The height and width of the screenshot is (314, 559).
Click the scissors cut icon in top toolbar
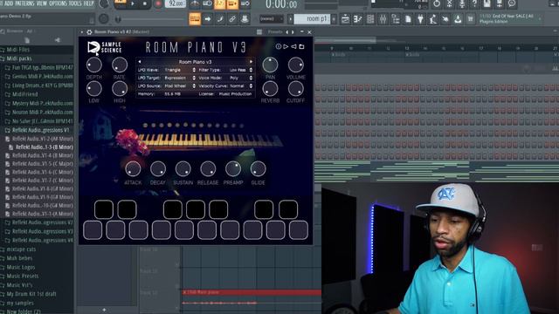click(x=450, y=3)
